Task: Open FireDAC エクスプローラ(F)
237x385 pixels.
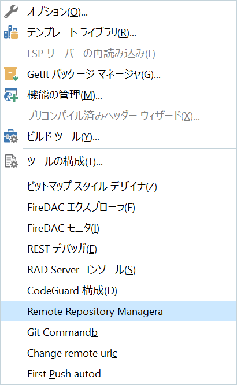Action: tap(118, 207)
